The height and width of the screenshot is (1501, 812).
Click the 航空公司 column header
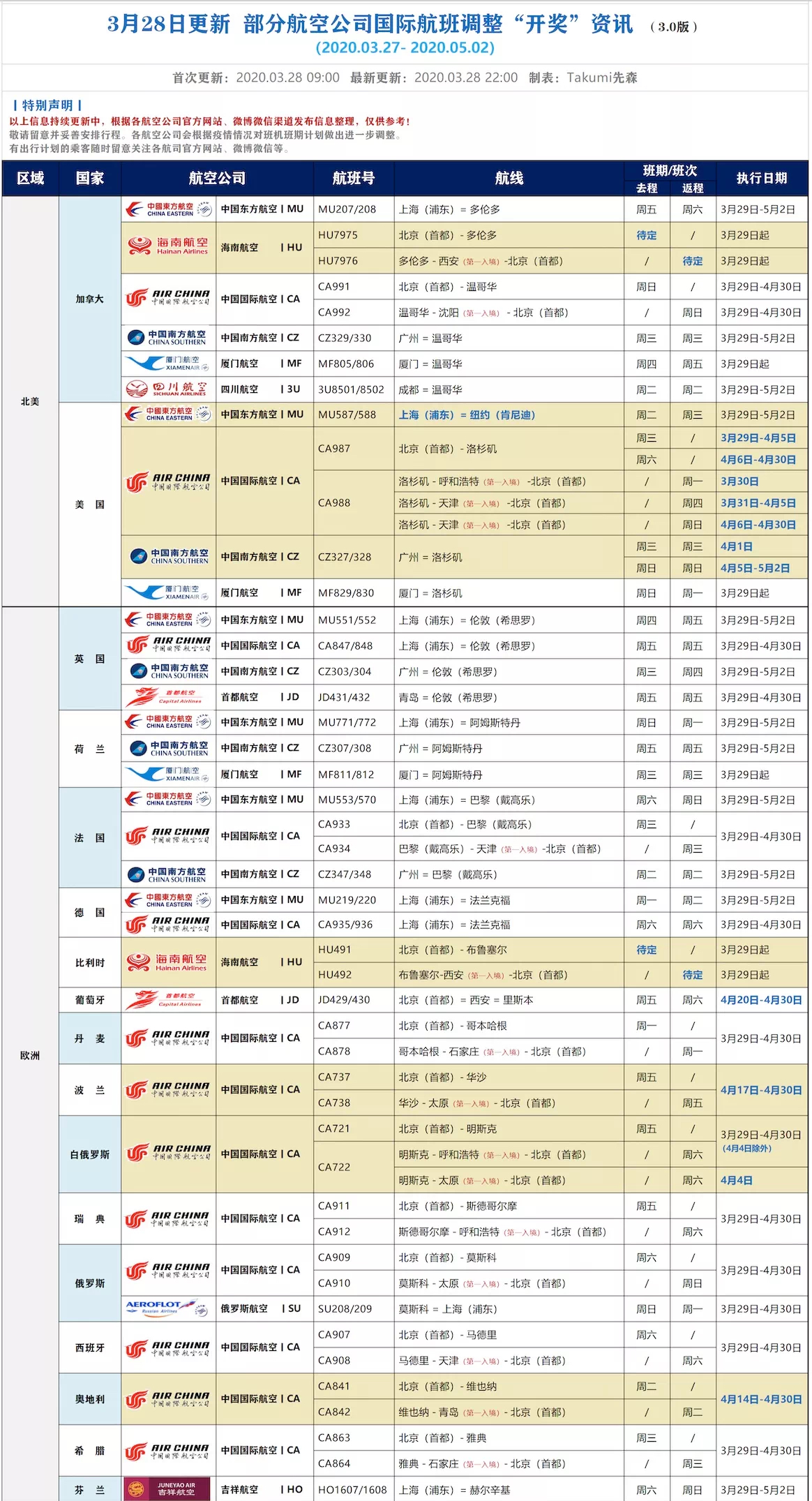218,179
